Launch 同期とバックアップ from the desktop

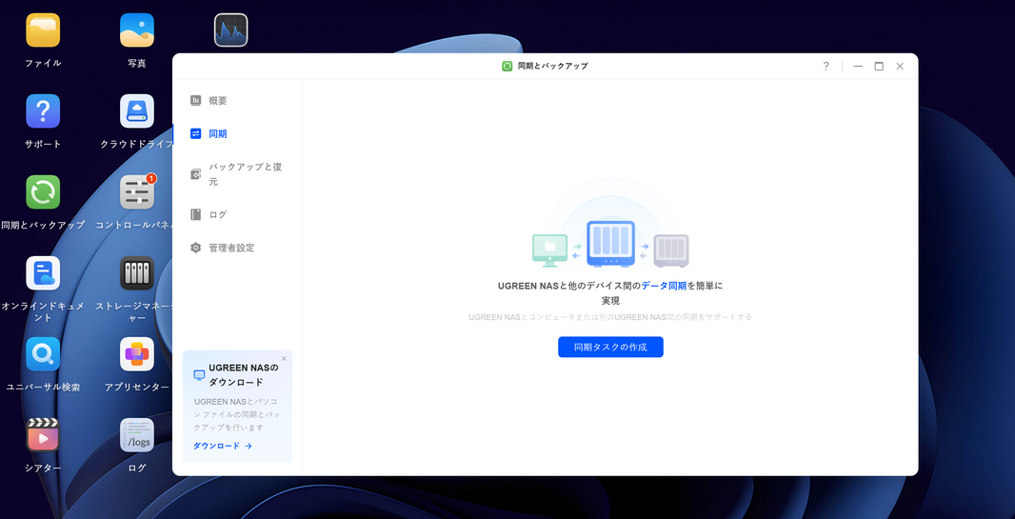[x=43, y=192]
